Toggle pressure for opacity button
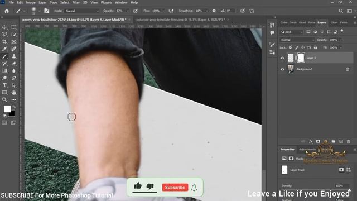 pyautogui.click(x=136, y=11)
